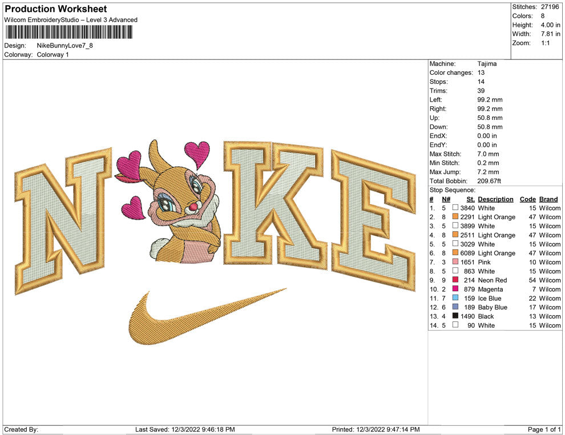
Task: Click the Black swatch in stop 13
Action: 455,316
